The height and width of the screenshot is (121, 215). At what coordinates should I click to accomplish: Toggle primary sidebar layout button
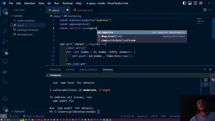pos(184,3)
